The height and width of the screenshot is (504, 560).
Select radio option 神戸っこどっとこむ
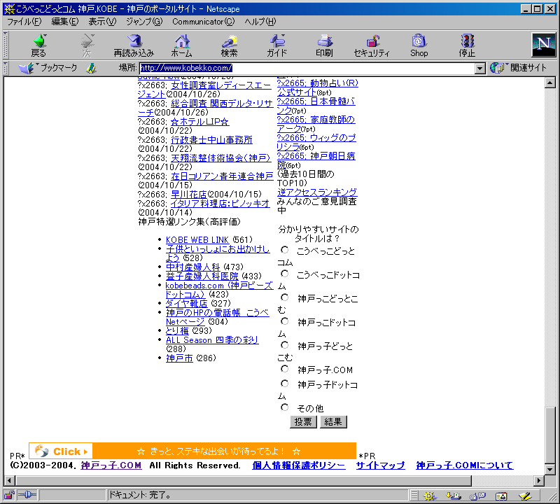(x=285, y=297)
